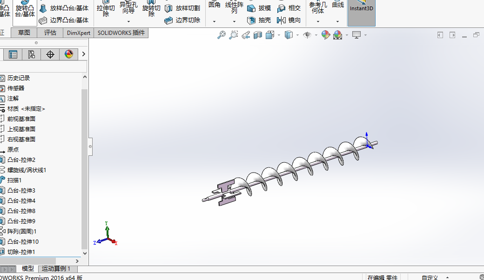The height and width of the screenshot is (280, 484).
Task: Switch to the 评估 tab
Action: [x=50, y=33]
